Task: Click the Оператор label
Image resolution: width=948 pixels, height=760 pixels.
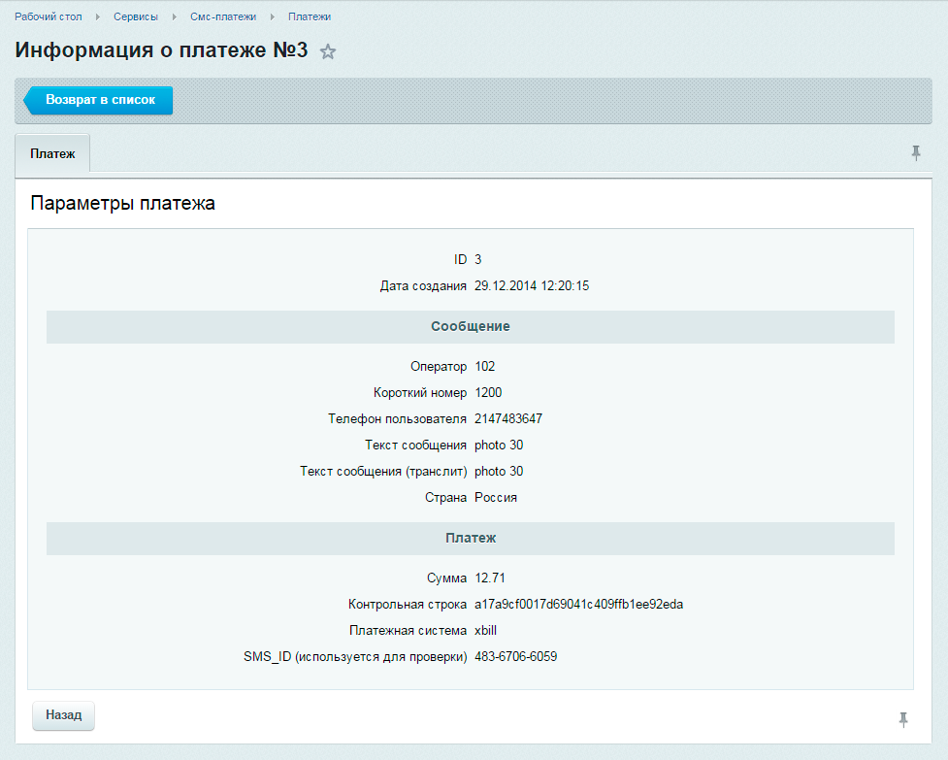Action: pyautogui.click(x=439, y=366)
